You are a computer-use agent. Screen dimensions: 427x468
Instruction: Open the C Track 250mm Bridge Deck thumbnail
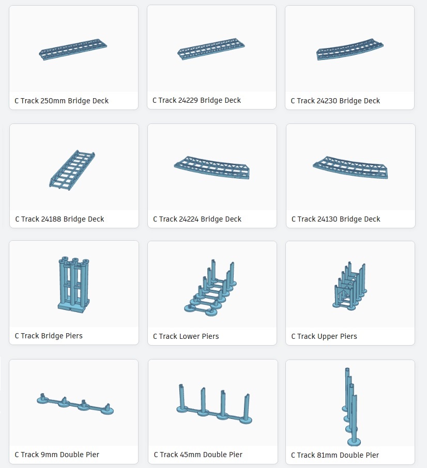[73, 49]
